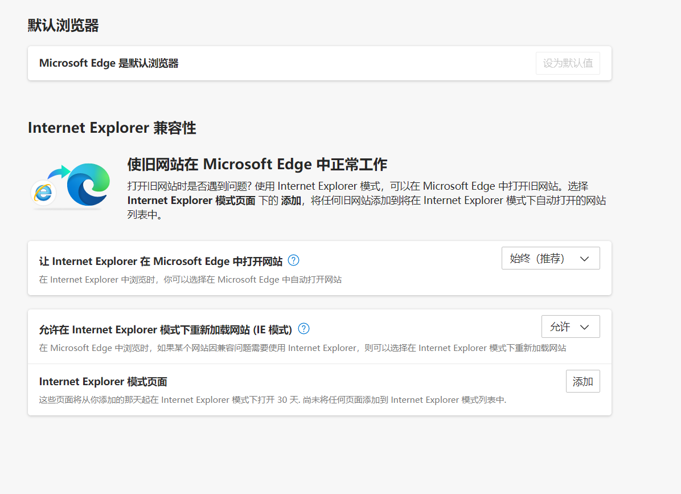This screenshot has height=494, width=681.
Task: Click label 让 Internet Explorer 在 Microsoft Edge 中打开网站
Action: pyautogui.click(x=161, y=261)
